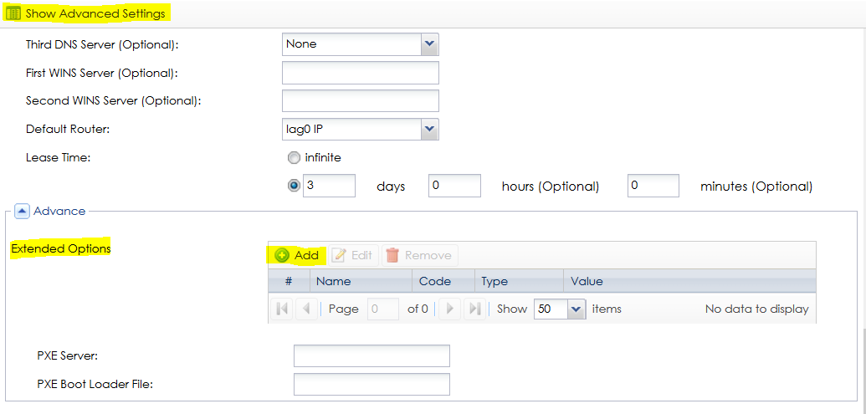The height and width of the screenshot is (414, 866).
Task: Collapse the Advance section
Action: click(x=23, y=212)
